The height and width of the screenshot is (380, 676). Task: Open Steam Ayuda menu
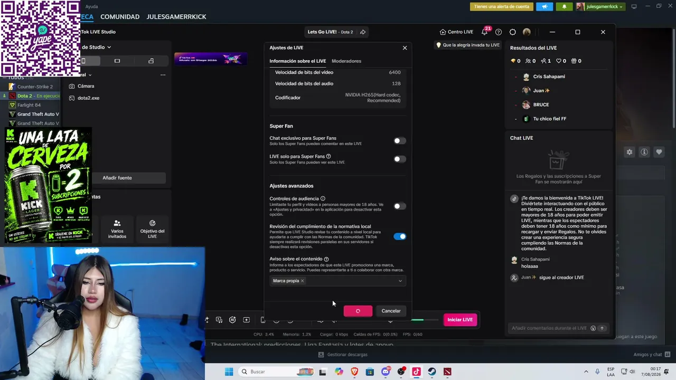click(91, 6)
